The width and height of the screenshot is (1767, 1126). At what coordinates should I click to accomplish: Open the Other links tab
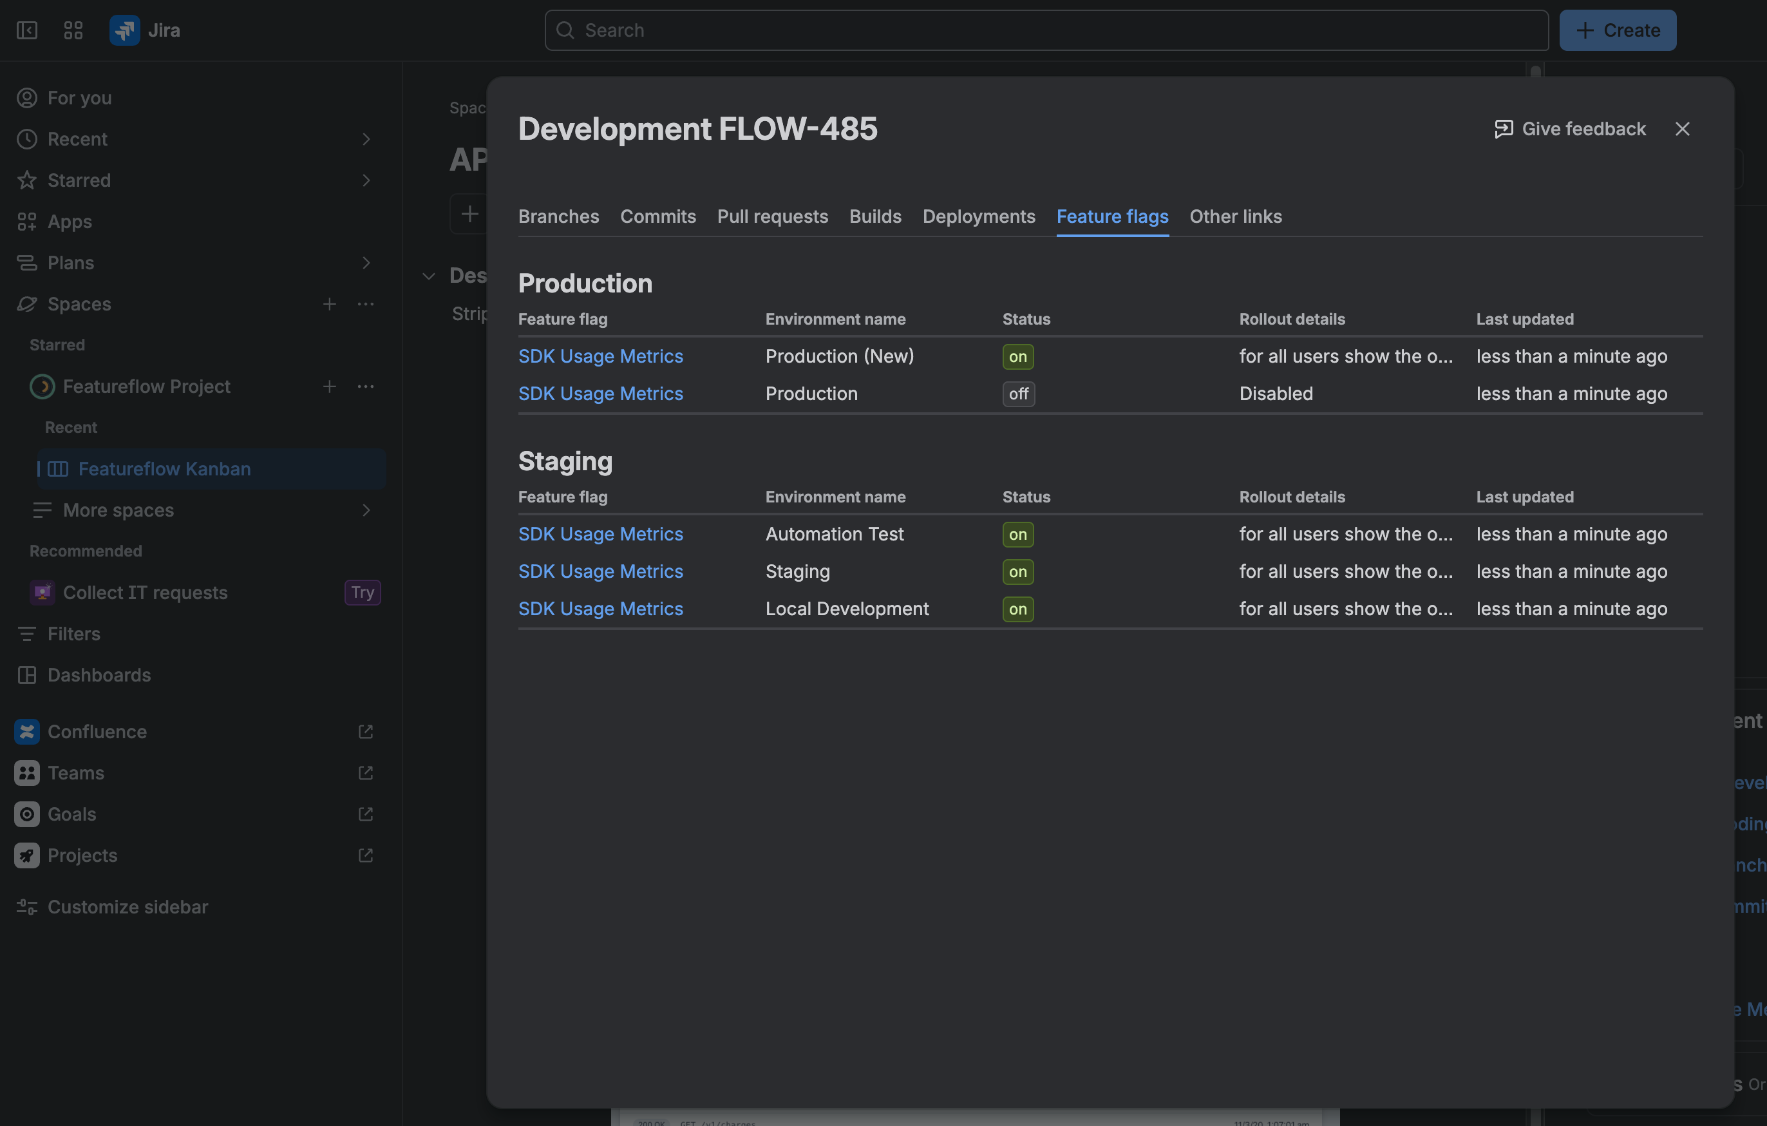[1236, 216]
